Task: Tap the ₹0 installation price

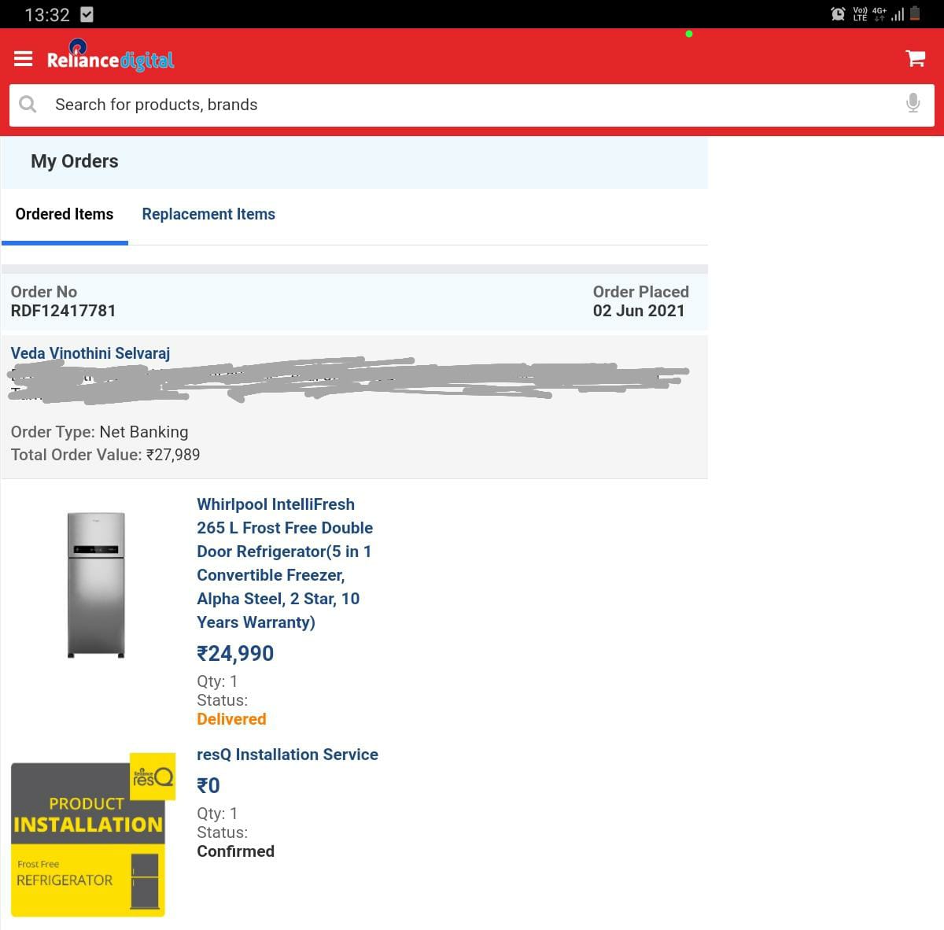Action: coord(208,786)
